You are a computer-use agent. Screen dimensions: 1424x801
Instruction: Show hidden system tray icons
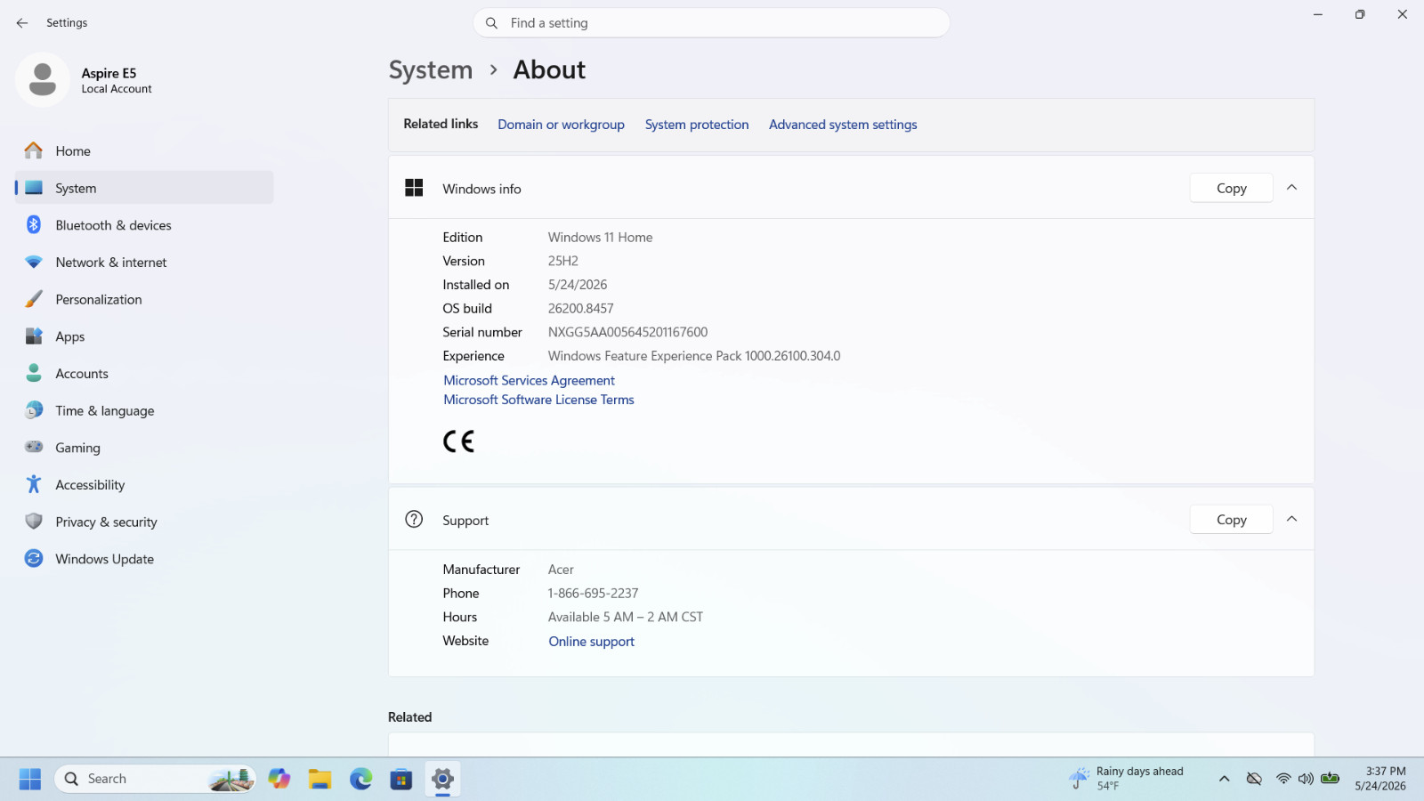(1225, 779)
